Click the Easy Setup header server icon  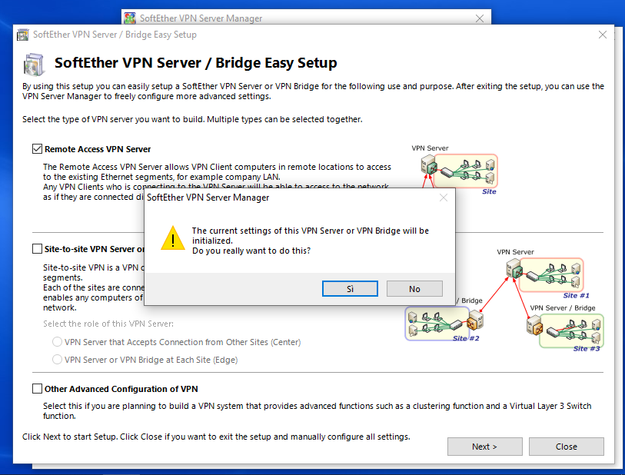pos(34,63)
